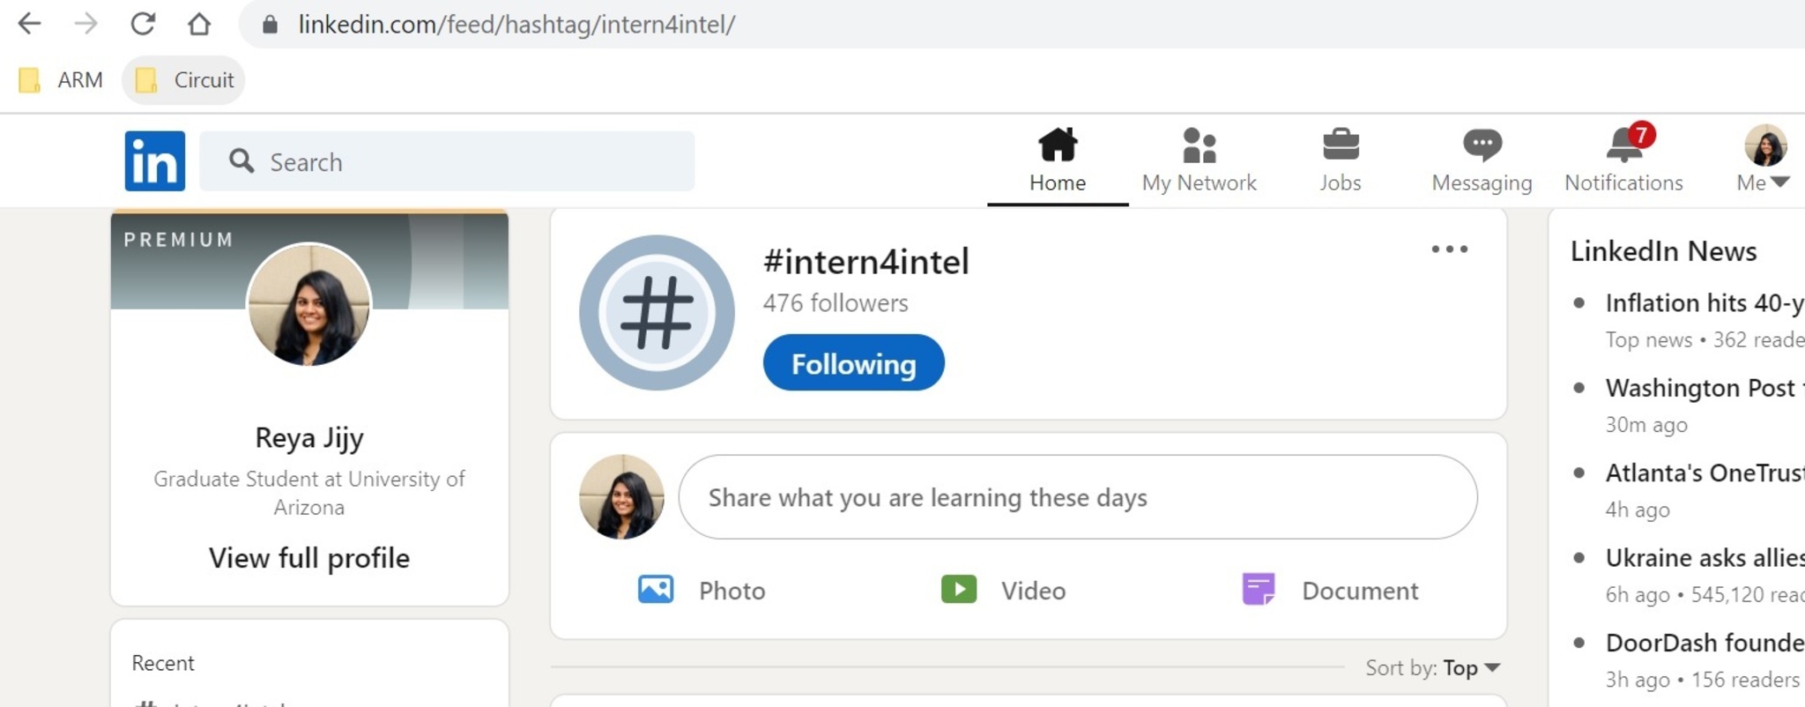Open the Sort by Top dropdown
Screen dimensions: 1805x707
point(1470,668)
